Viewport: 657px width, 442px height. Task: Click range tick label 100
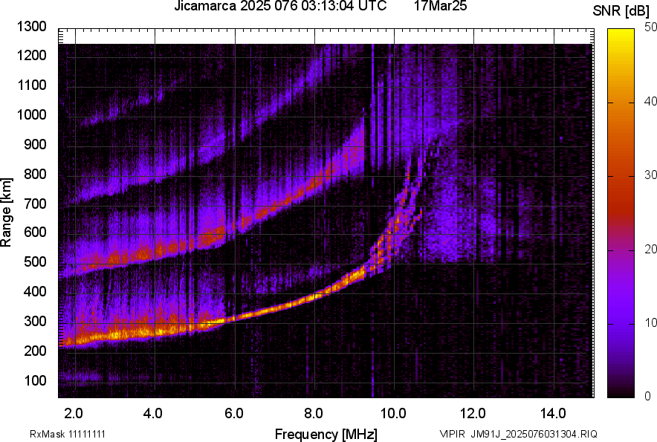35,380
